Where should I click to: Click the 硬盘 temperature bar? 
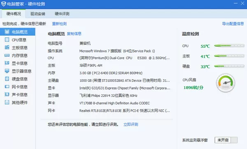click(x=229, y=66)
